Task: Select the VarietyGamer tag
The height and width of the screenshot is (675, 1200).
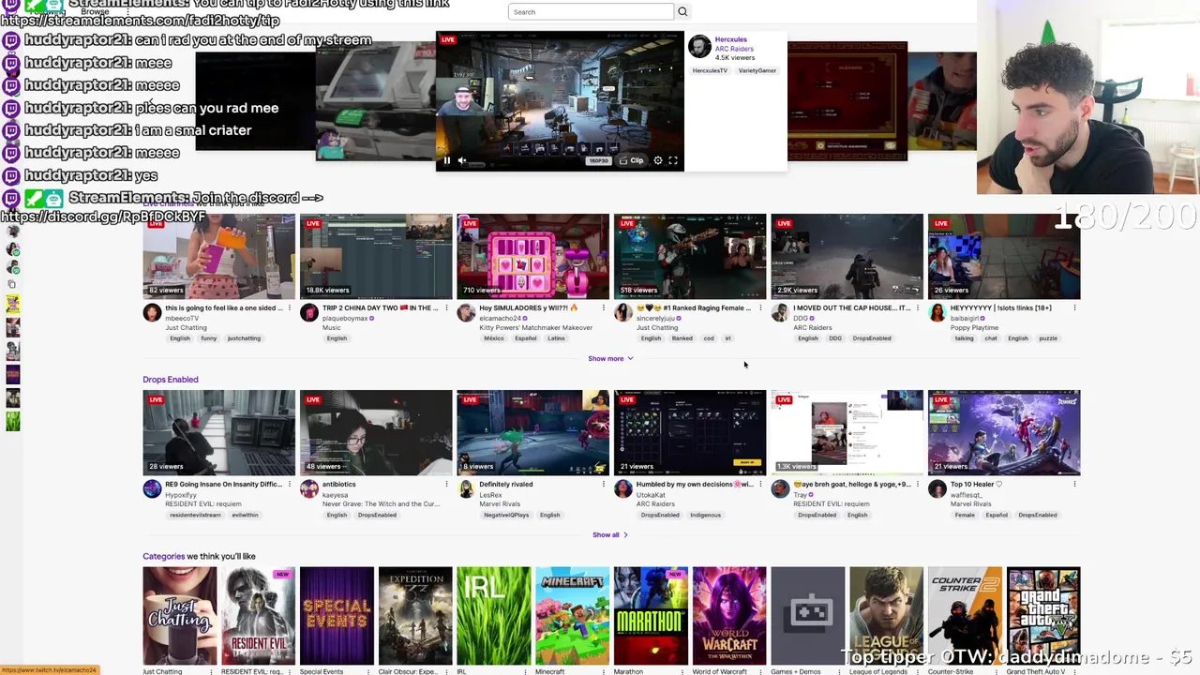Action: [757, 70]
